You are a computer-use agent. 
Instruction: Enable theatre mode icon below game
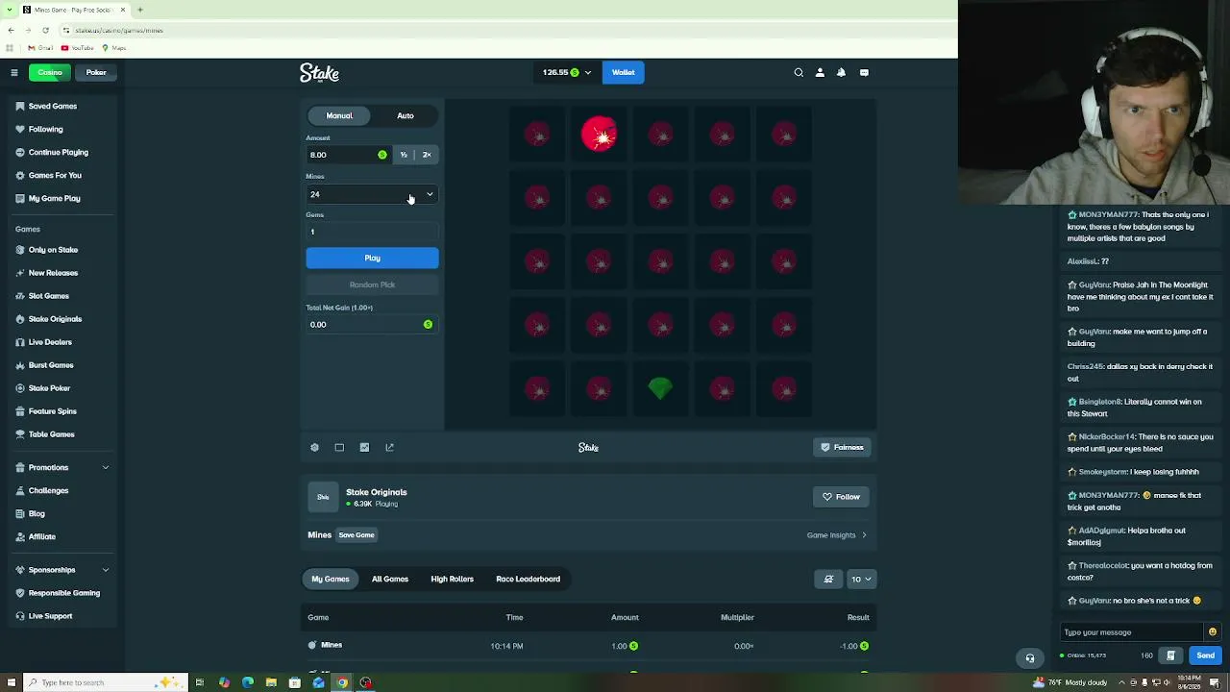point(339,447)
